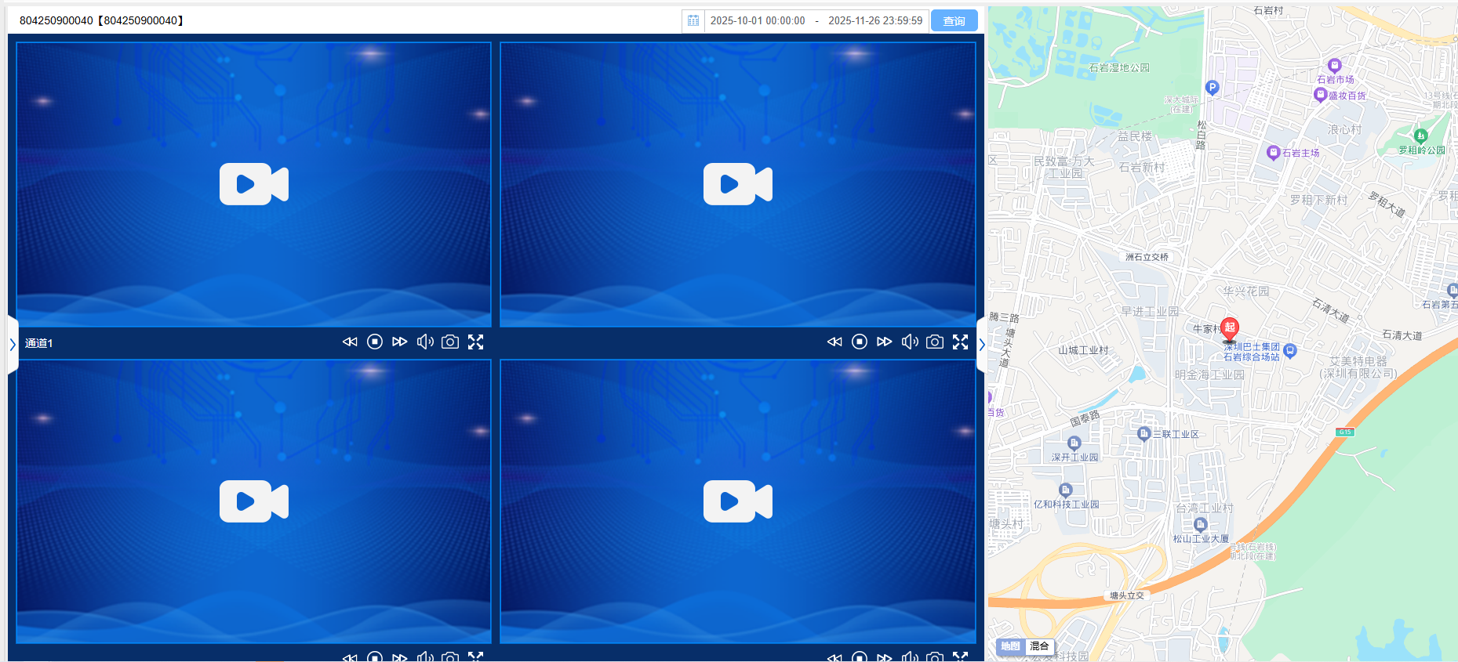The width and height of the screenshot is (1458, 662).
Task: Toggle sound on the top-right video
Action: point(910,342)
